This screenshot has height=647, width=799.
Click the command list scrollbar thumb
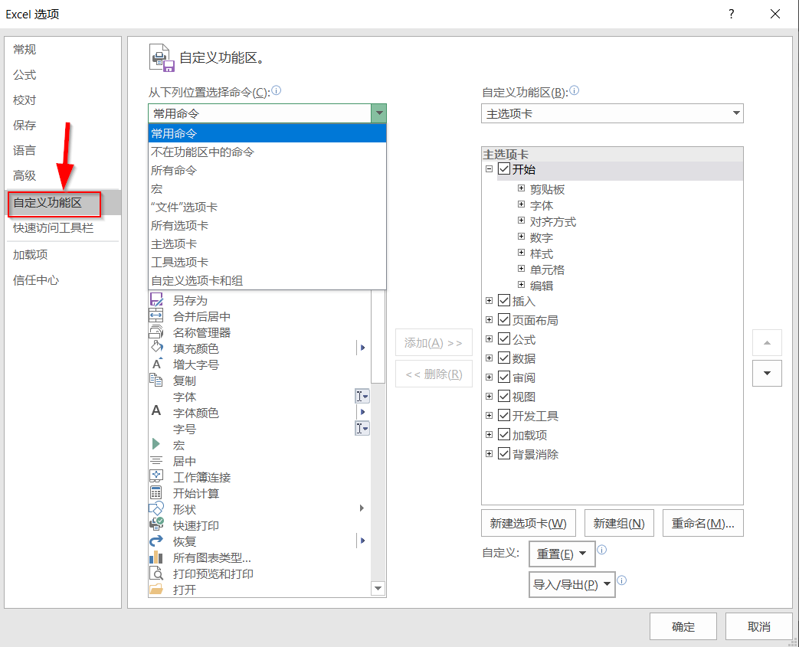click(378, 337)
